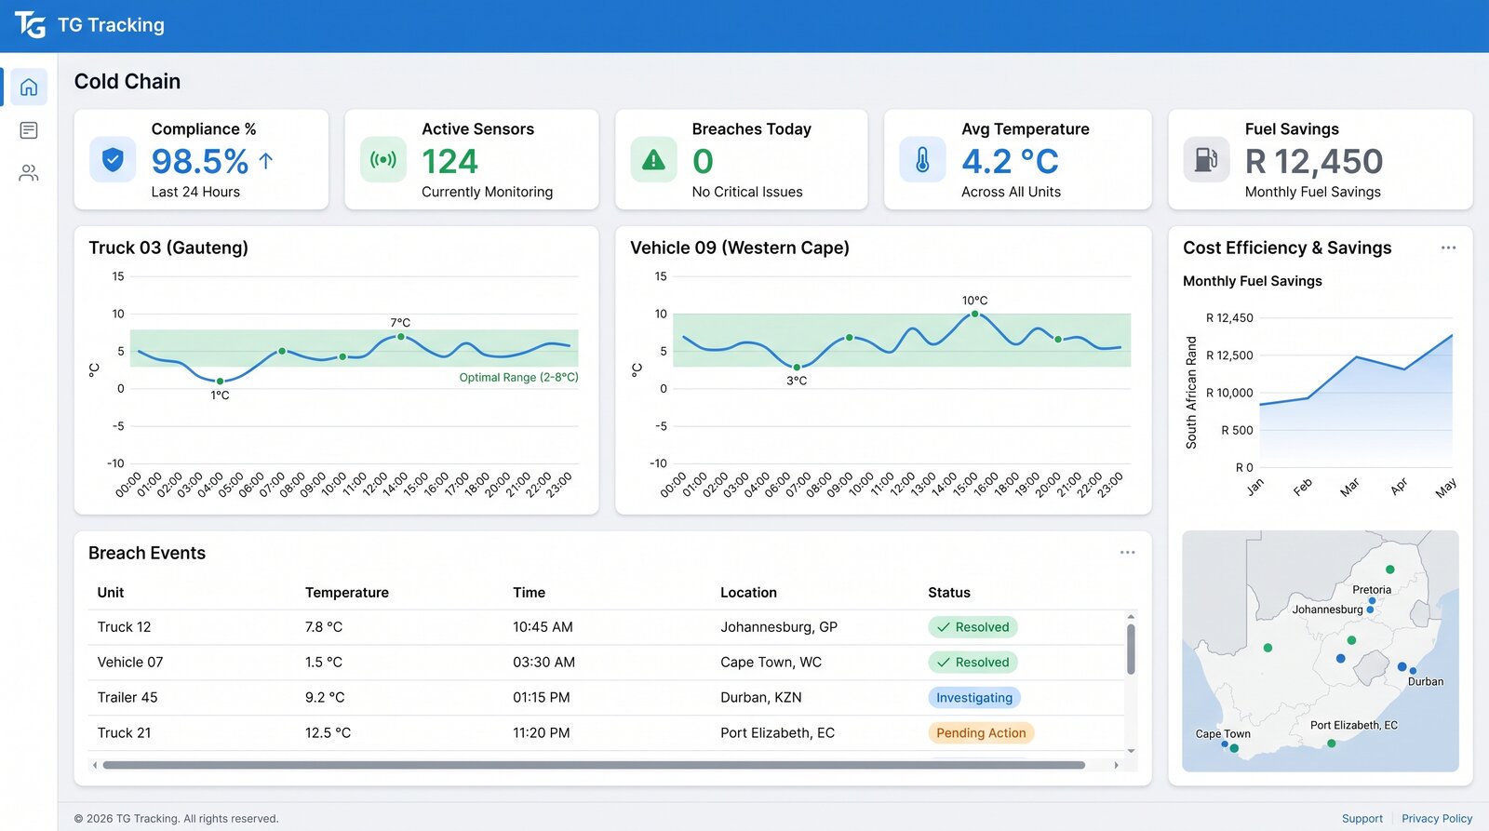
Task: Click scroll-right arrow of Breach Events table
Action: click(1117, 765)
